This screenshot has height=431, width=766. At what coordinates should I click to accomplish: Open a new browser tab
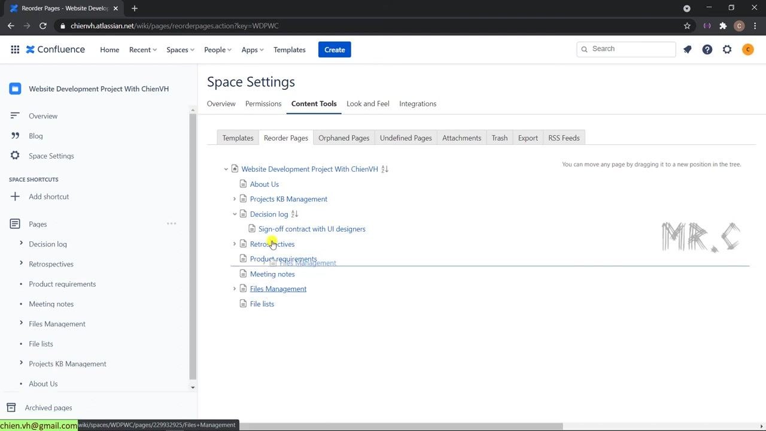click(x=135, y=8)
